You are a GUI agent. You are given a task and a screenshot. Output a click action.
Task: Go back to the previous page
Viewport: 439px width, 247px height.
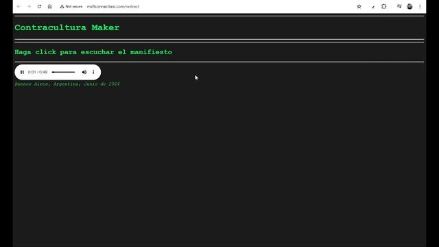(x=19, y=6)
